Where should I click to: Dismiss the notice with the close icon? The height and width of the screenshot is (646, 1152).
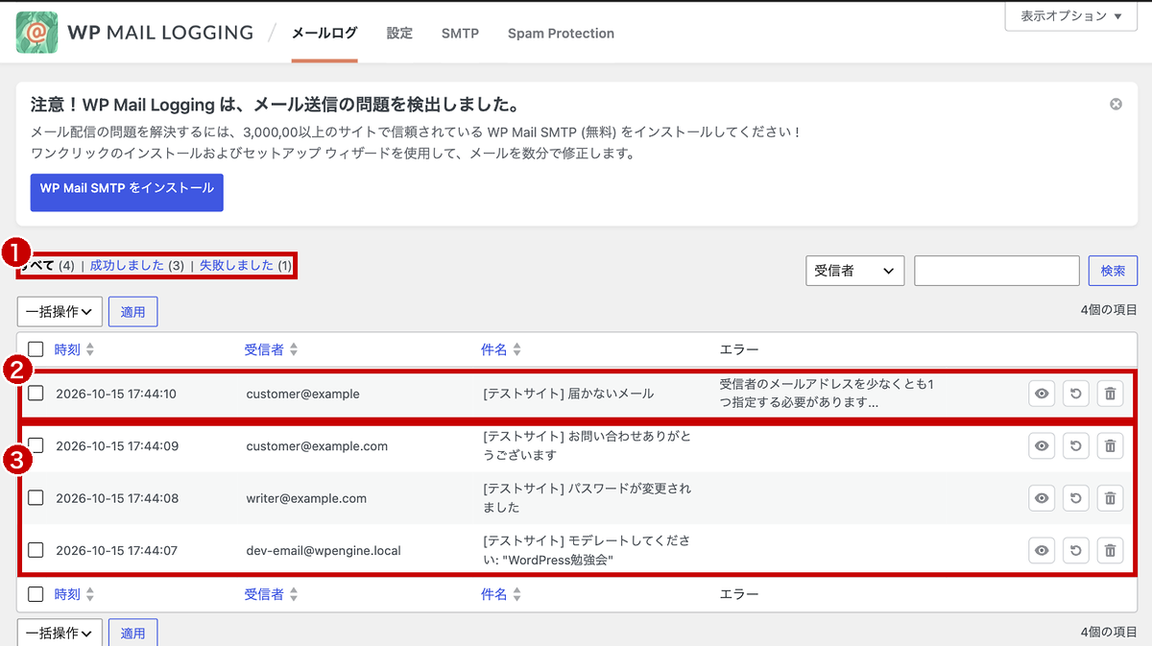click(x=1116, y=104)
